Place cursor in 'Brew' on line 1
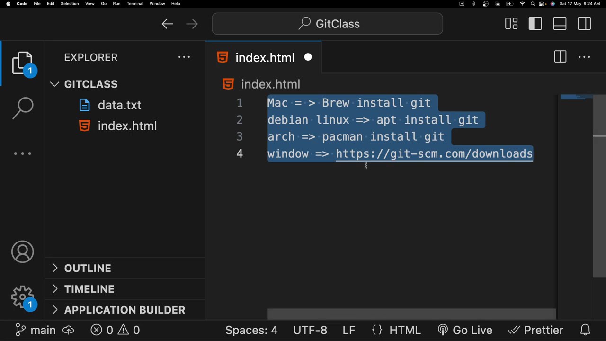 coord(336,103)
